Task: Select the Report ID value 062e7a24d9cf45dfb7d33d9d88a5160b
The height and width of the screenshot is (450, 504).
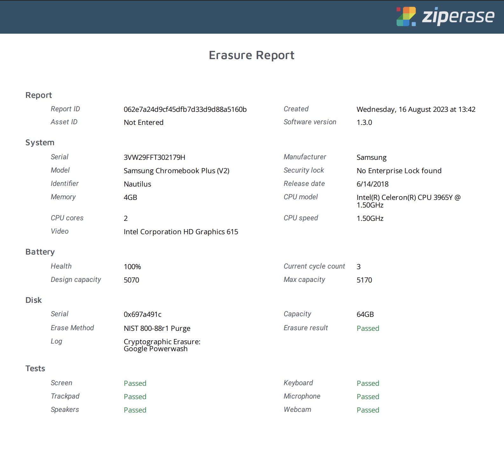Action: (185, 109)
